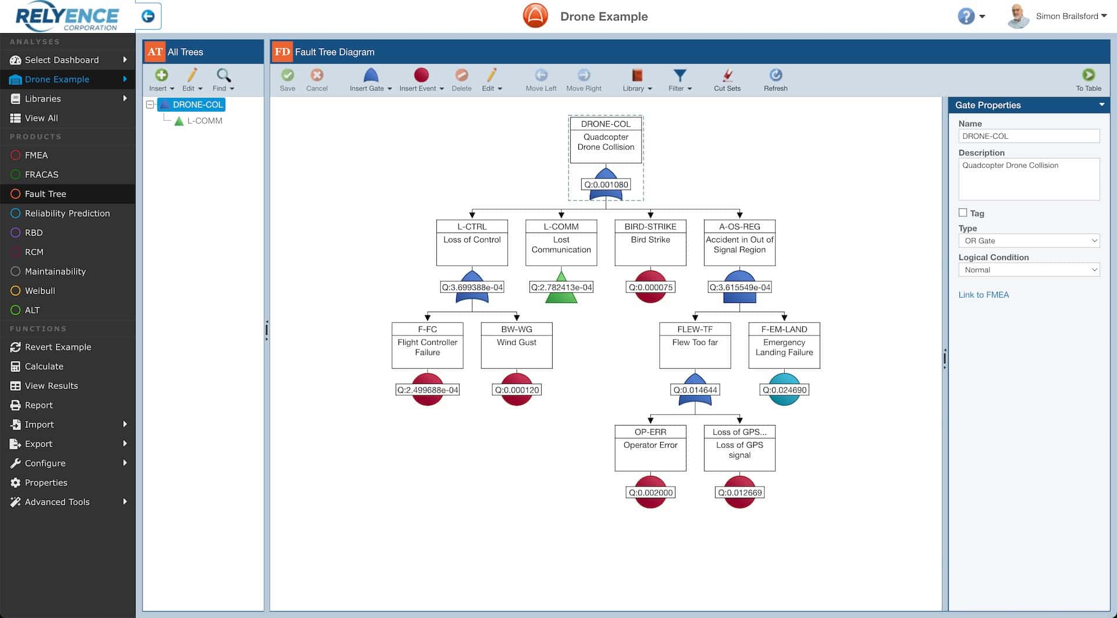The height and width of the screenshot is (618, 1117).
Task: Open the Type dropdown showing OR Gate
Action: 1029,241
